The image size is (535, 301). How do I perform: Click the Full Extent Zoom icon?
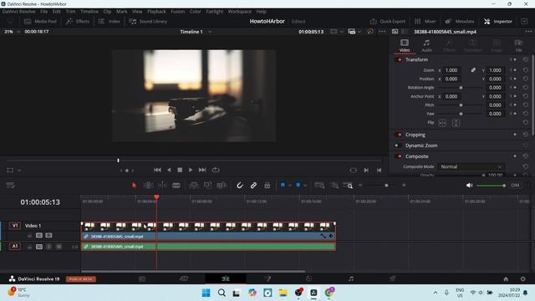tap(319, 186)
